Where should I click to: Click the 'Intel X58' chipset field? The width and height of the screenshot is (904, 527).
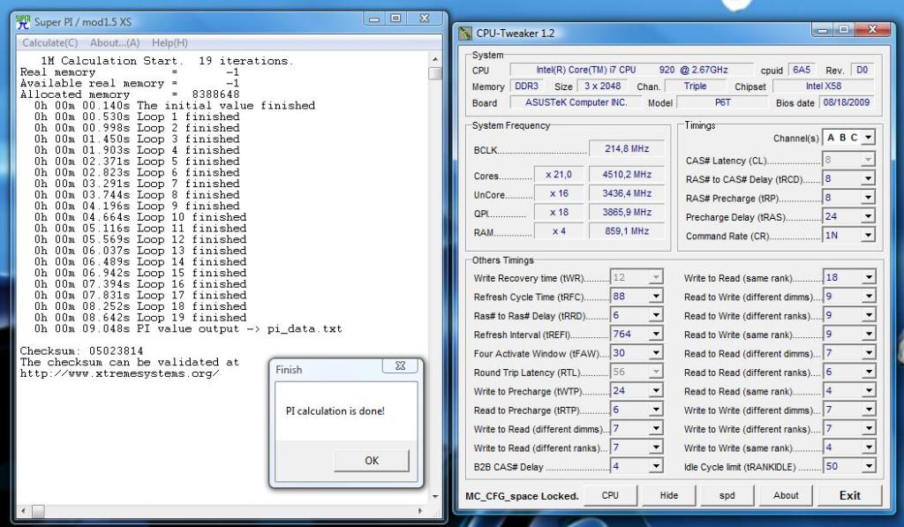pos(823,86)
